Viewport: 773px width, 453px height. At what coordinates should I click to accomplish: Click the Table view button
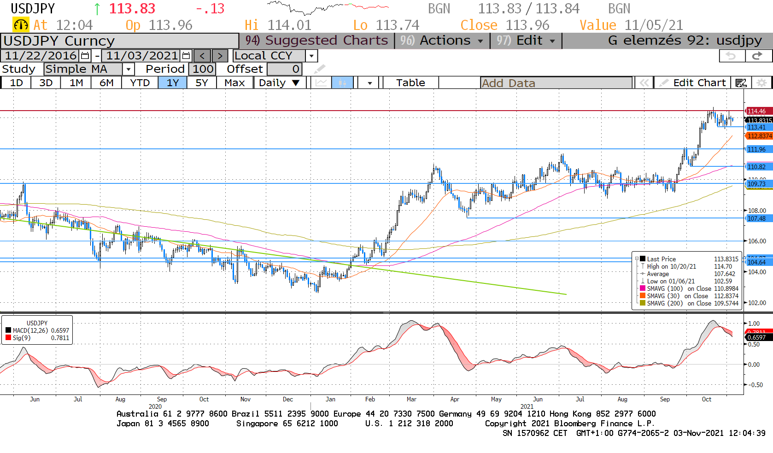(x=410, y=83)
